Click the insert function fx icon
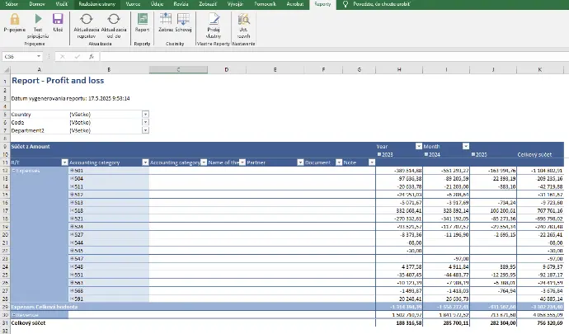569x334 pixels. click(x=92, y=57)
